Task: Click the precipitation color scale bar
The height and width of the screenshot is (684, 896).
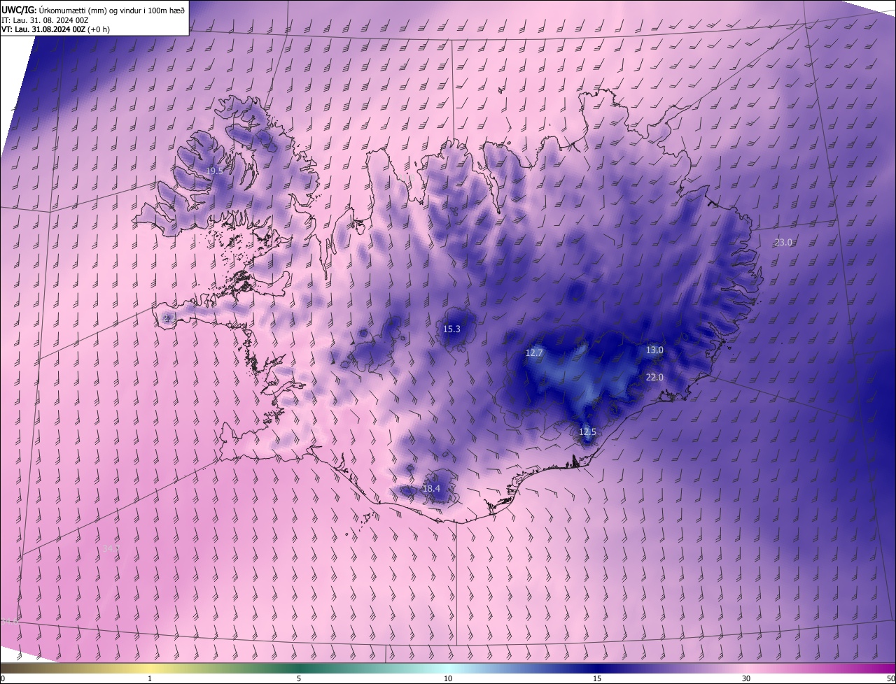Action: click(448, 668)
